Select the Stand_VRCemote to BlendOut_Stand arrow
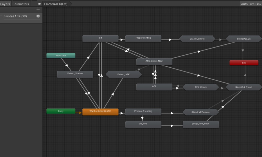Screen dimensions: 262x157 point(223,101)
